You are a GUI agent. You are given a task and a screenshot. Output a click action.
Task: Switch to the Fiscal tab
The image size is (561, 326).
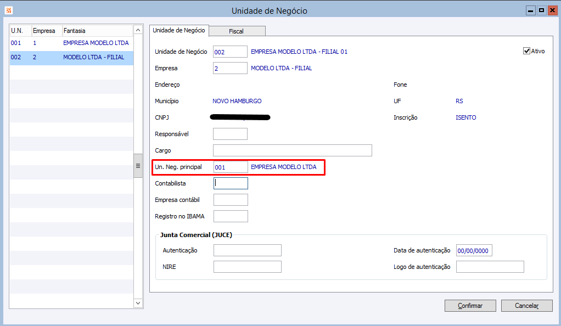[x=237, y=31]
